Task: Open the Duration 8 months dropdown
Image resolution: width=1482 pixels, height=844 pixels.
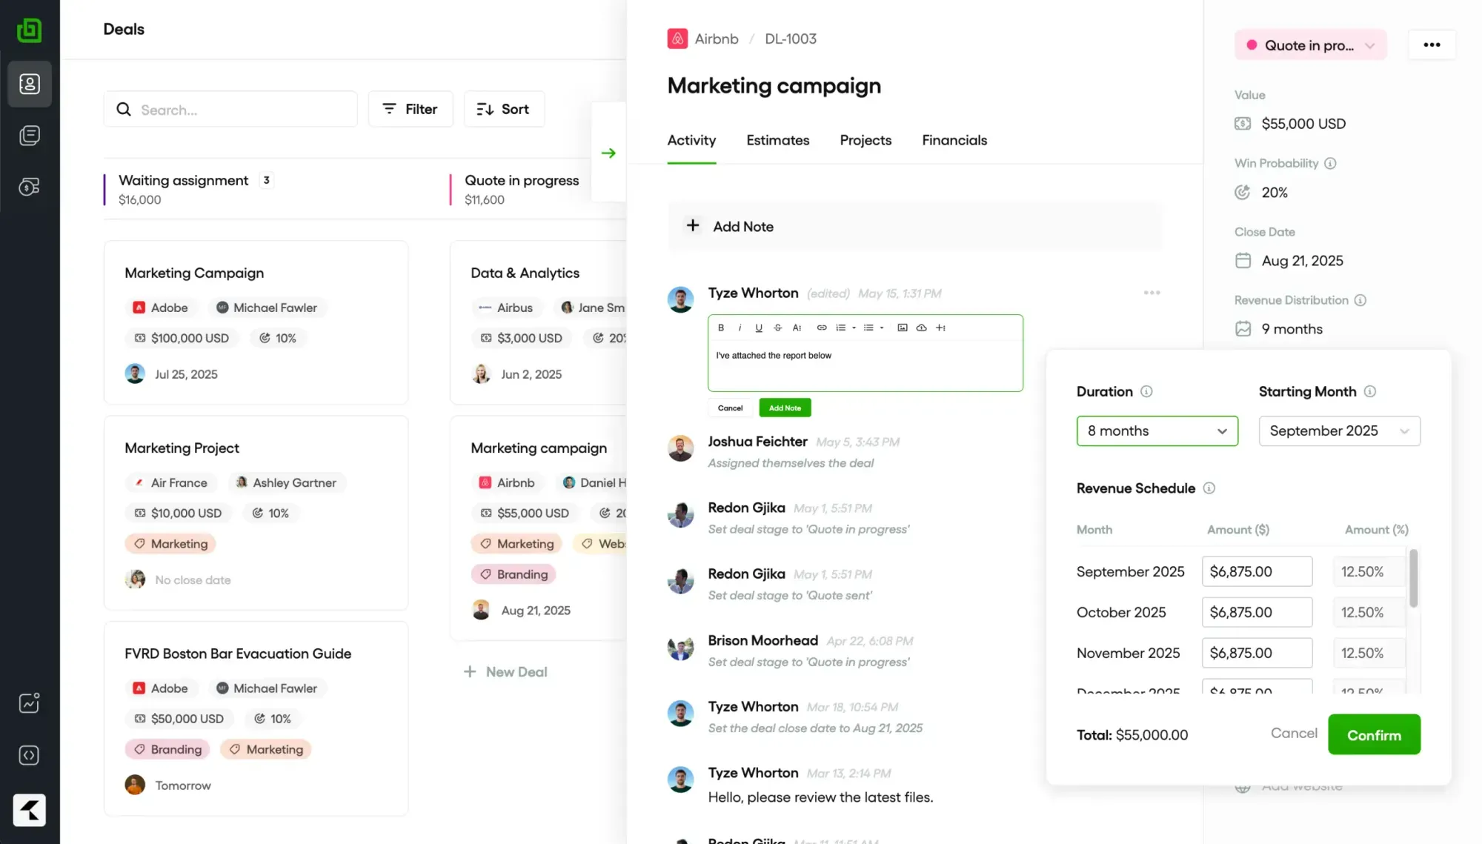Action: click(1157, 431)
